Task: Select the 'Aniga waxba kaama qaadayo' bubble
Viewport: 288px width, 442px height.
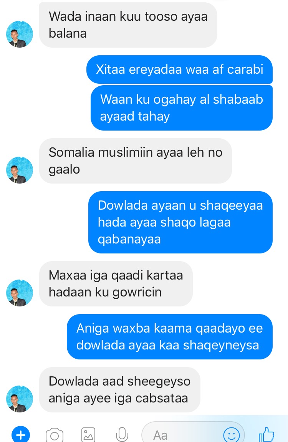Action: pos(170,336)
